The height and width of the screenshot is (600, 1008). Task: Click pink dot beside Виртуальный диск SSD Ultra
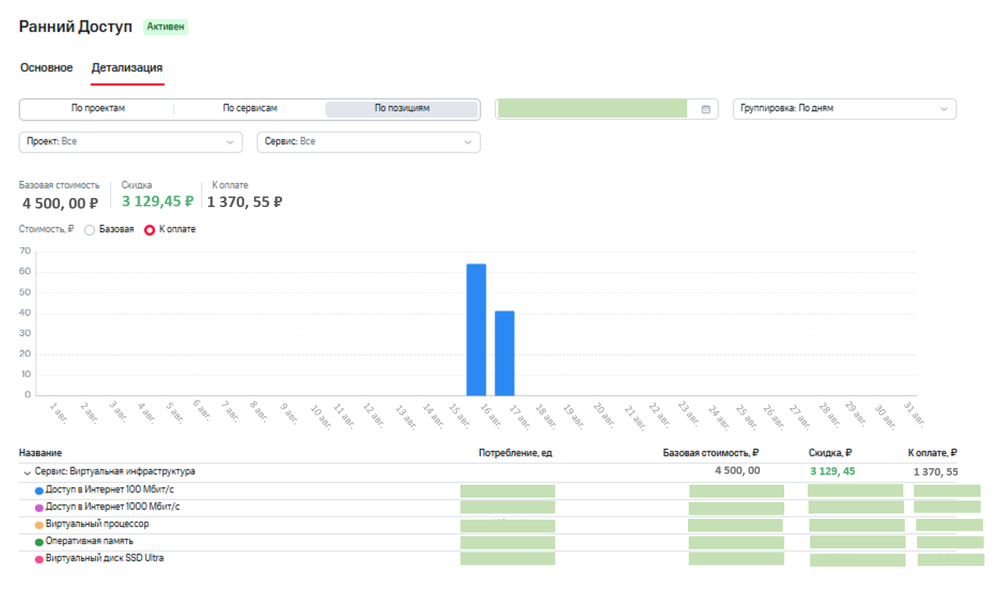(x=39, y=559)
